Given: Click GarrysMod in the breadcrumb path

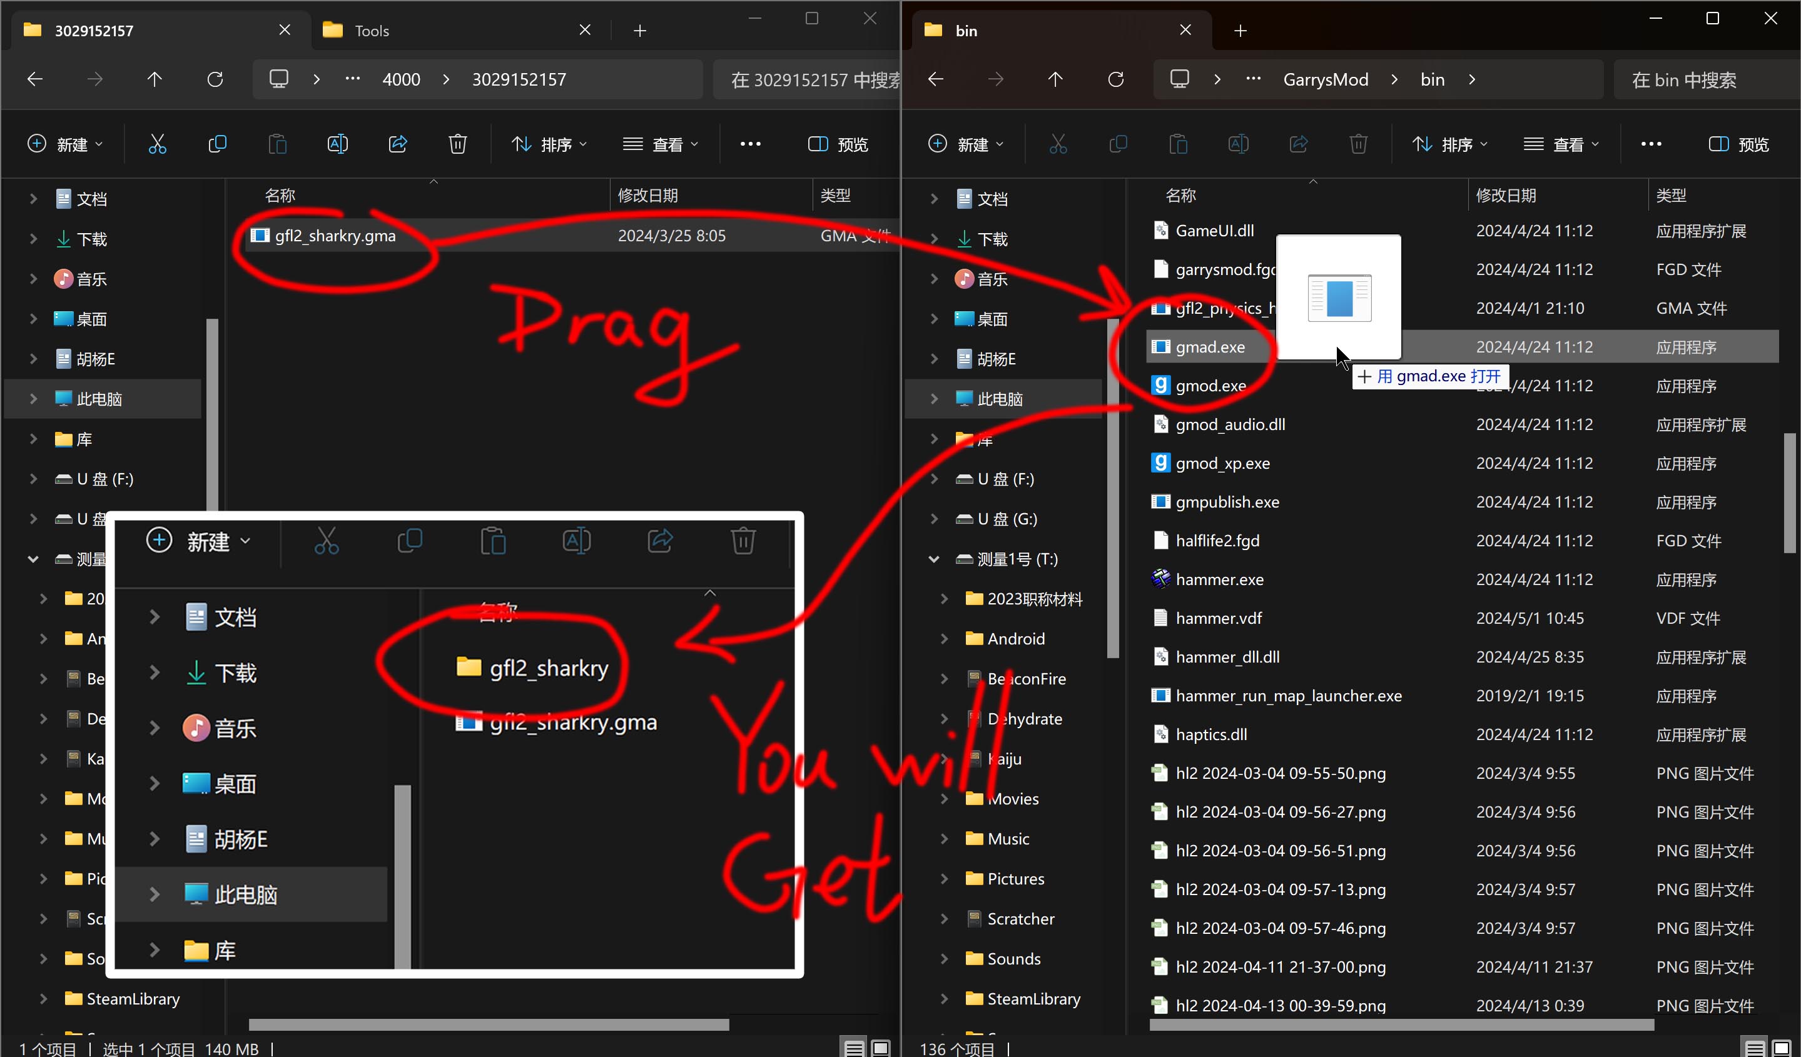Looking at the screenshot, I should click(x=1325, y=79).
